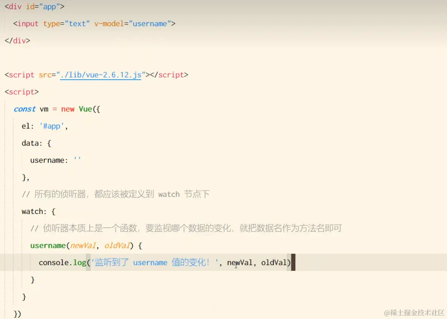Click the standalone <script> opening tag
447x319 pixels.
click(x=22, y=92)
